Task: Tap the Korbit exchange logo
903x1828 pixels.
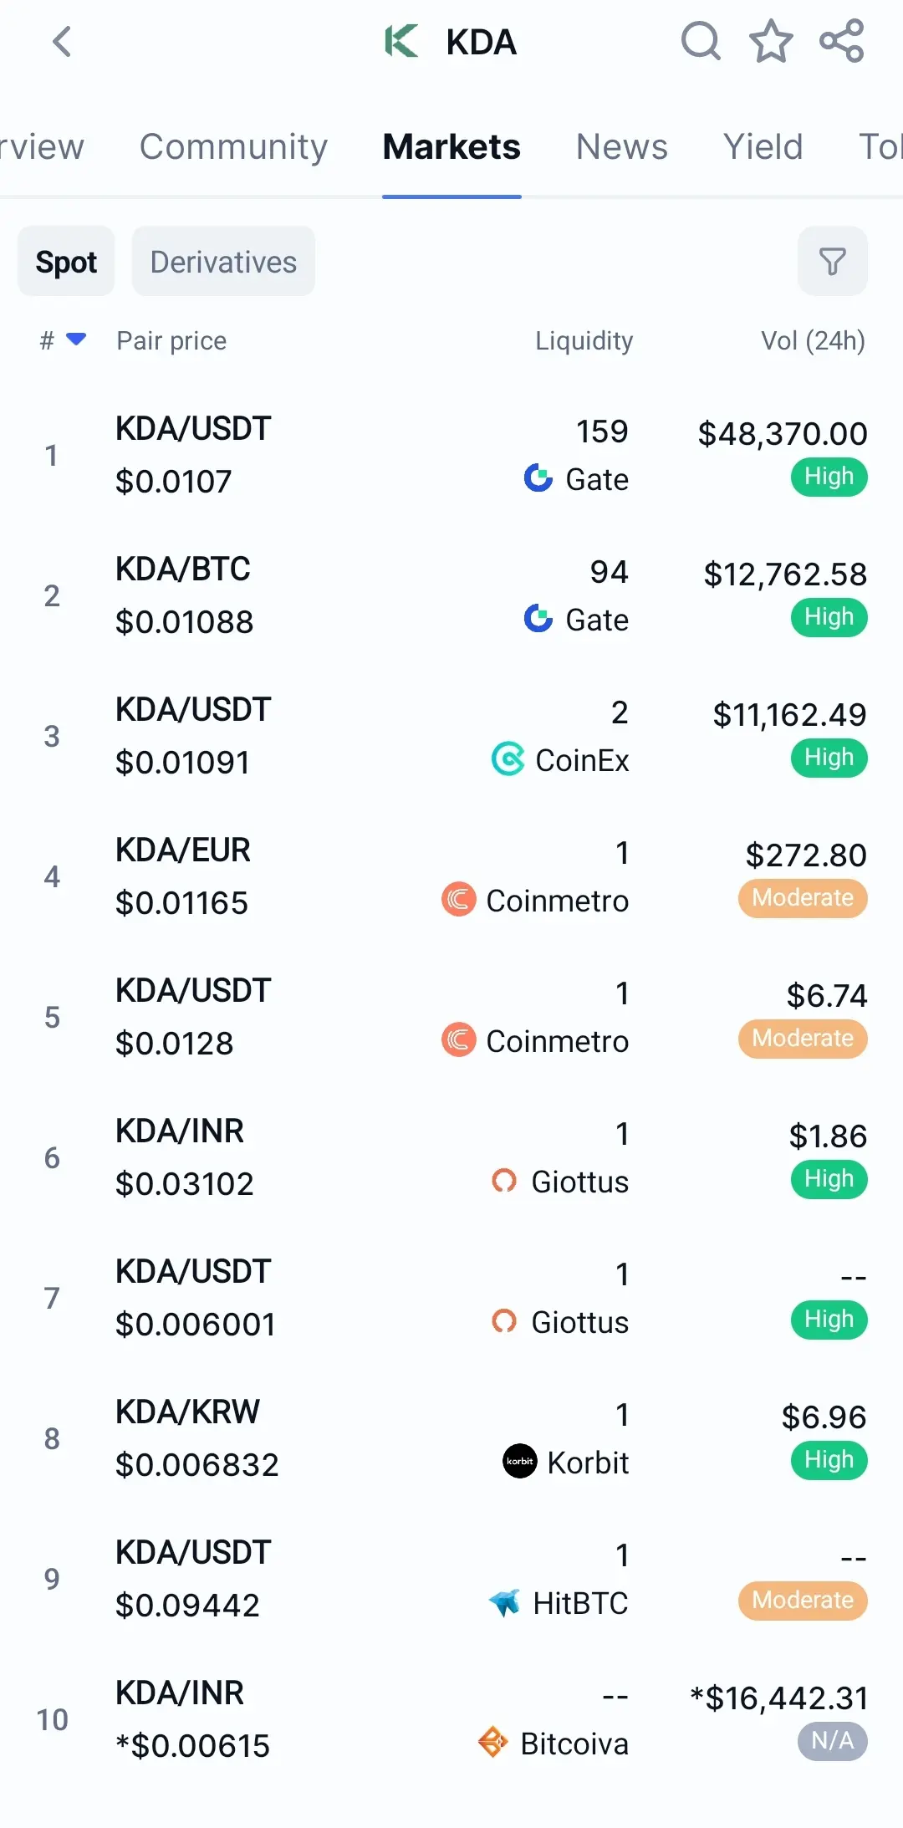Action: tap(520, 1462)
